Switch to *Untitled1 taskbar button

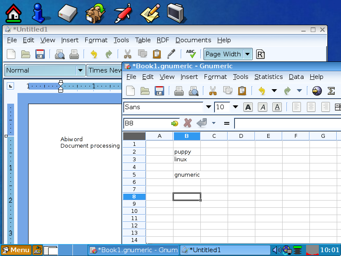[x=225, y=250]
